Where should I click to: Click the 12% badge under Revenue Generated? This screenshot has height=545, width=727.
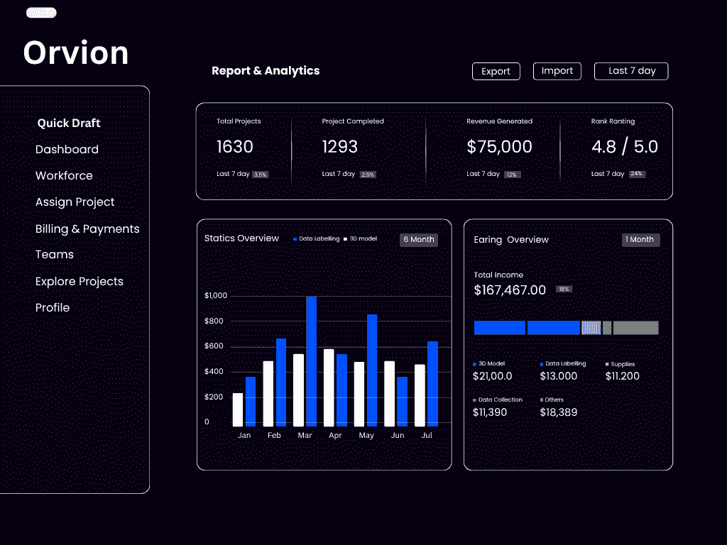point(512,175)
